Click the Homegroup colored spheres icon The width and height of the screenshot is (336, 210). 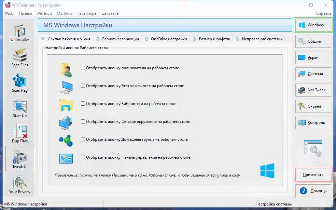pos(66,140)
